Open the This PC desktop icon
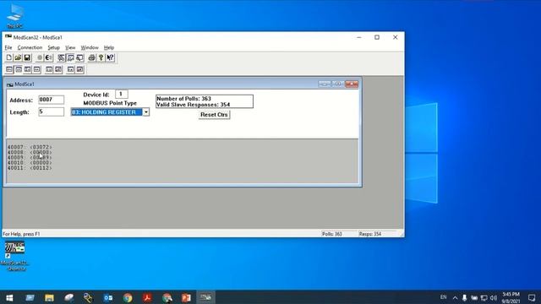This screenshot has width=541, height=304. point(15,16)
